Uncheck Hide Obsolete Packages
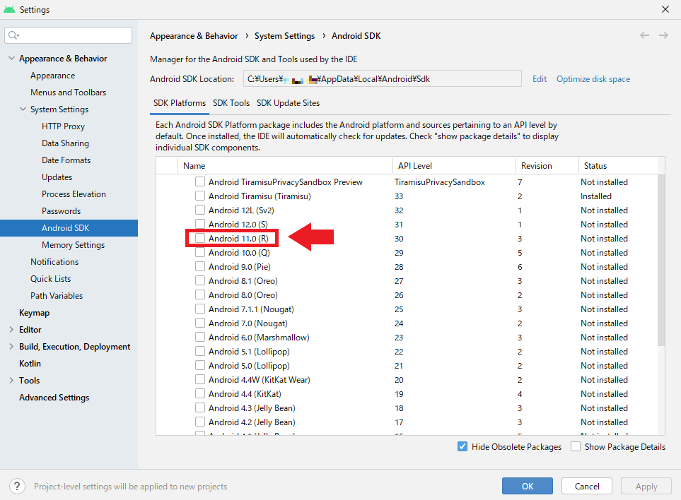 (x=462, y=446)
